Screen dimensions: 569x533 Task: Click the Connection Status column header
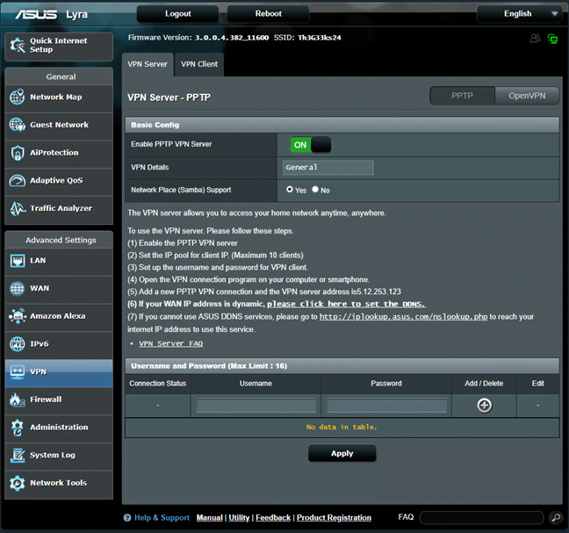click(x=157, y=384)
